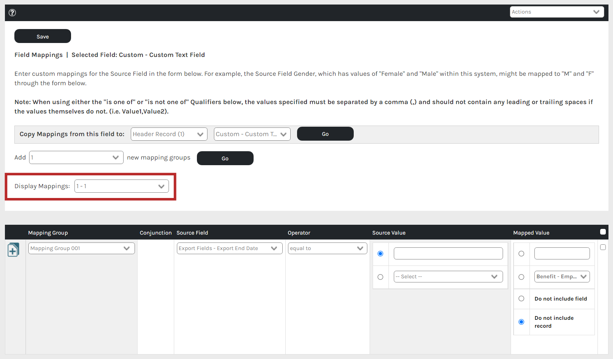Click the Source Field column header
Image resolution: width=613 pixels, height=359 pixels.
pyautogui.click(x=192, y=233)
